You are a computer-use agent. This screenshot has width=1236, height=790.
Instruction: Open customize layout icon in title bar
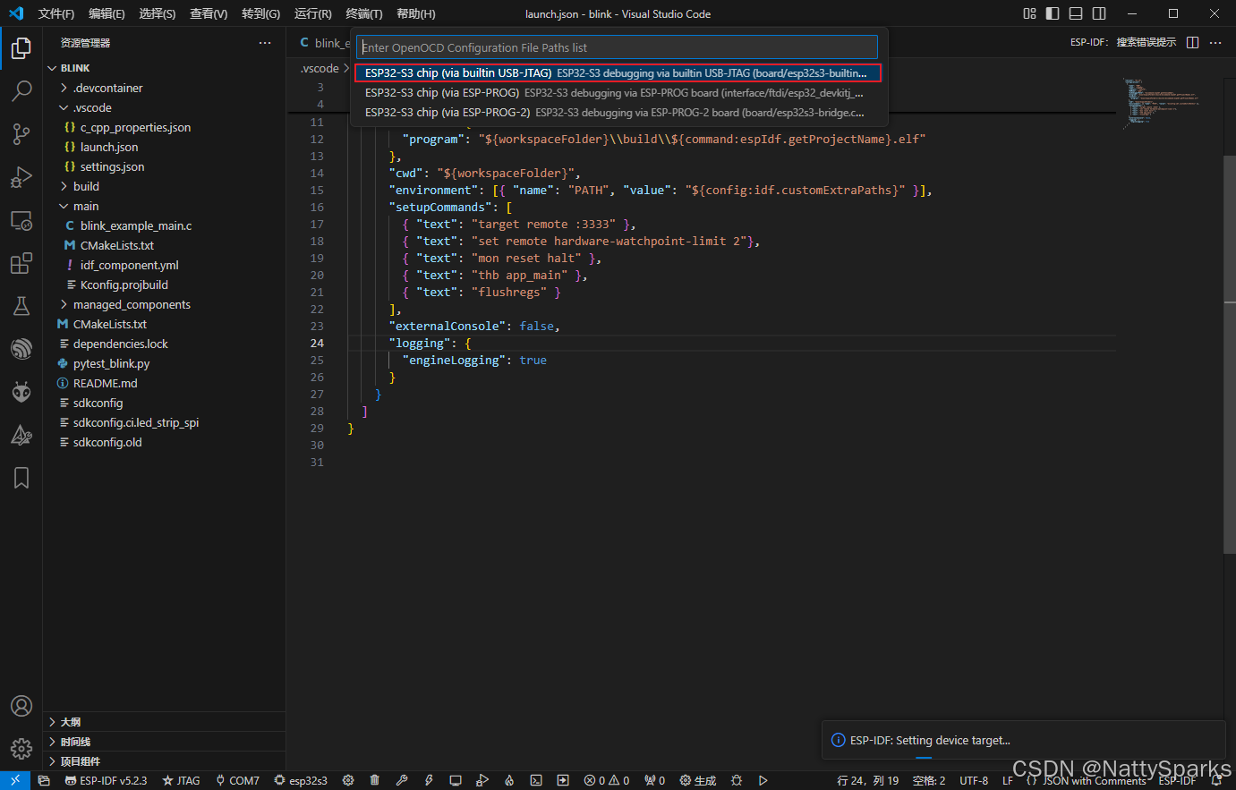[1029, 13]
